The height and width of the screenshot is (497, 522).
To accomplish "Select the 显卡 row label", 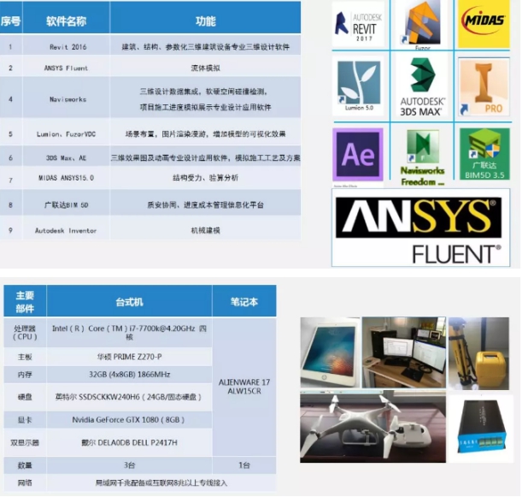I will (25, 420).
